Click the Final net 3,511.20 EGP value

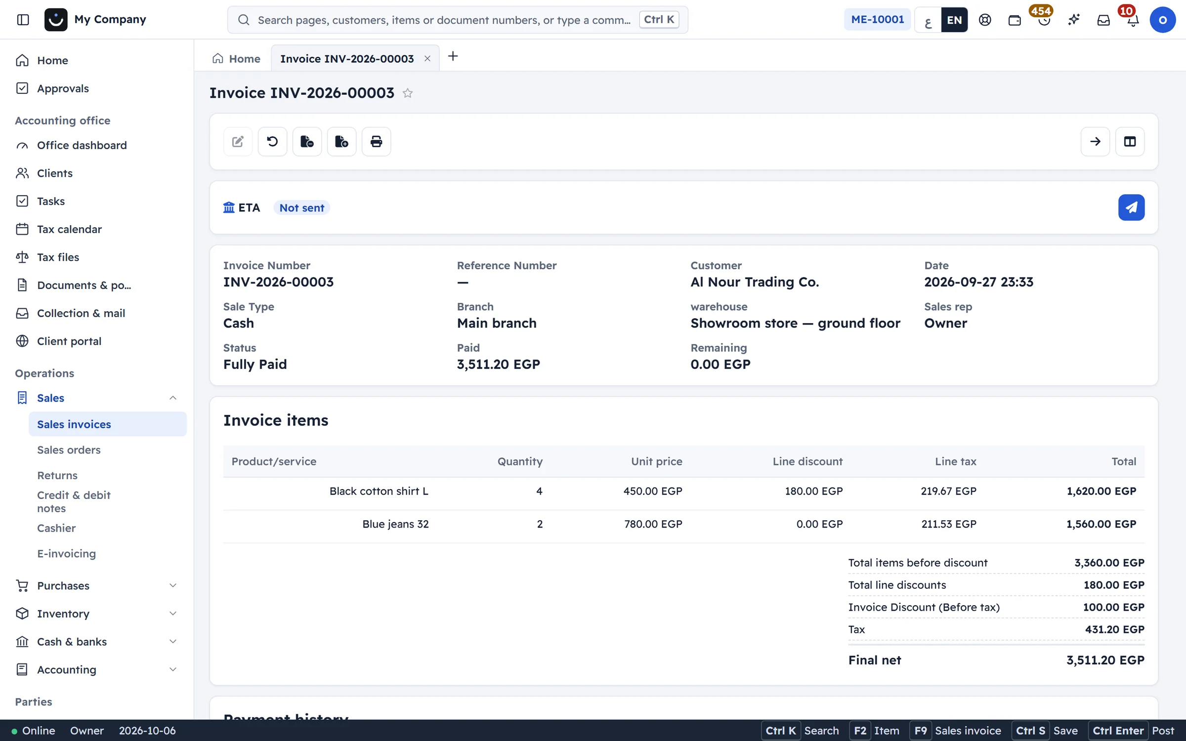coord(1105,660)
